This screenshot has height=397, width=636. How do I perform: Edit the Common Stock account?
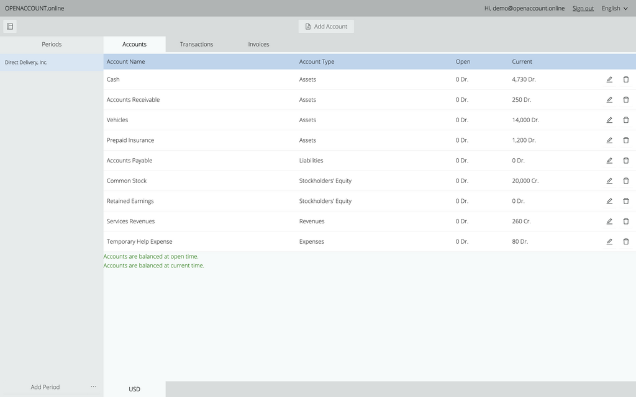(x=609, y=181)
